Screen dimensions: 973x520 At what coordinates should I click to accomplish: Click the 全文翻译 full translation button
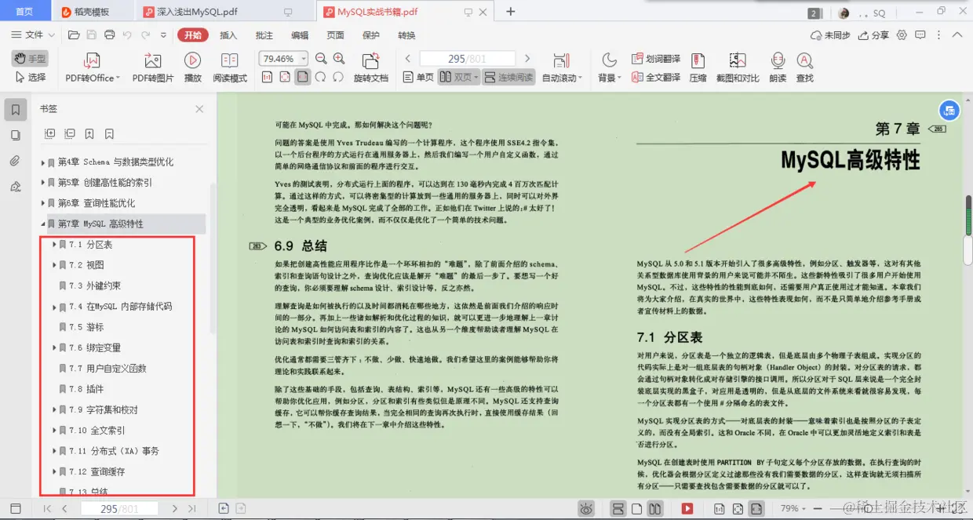click(x=657, y=78)
